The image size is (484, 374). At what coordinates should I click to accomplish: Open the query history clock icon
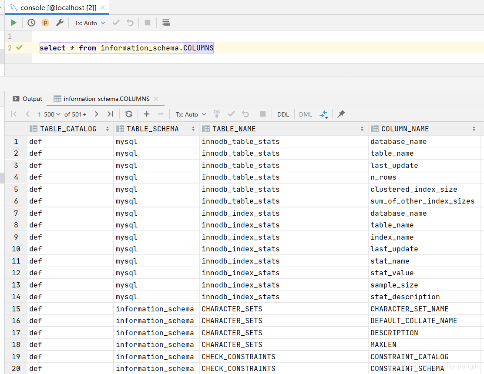tap(31, 23)
